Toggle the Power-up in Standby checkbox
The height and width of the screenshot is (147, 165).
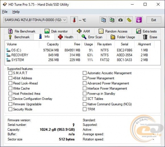85,93
